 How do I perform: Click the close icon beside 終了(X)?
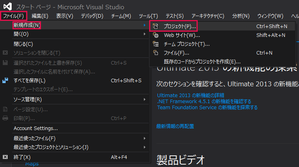[x=5, y=157]
